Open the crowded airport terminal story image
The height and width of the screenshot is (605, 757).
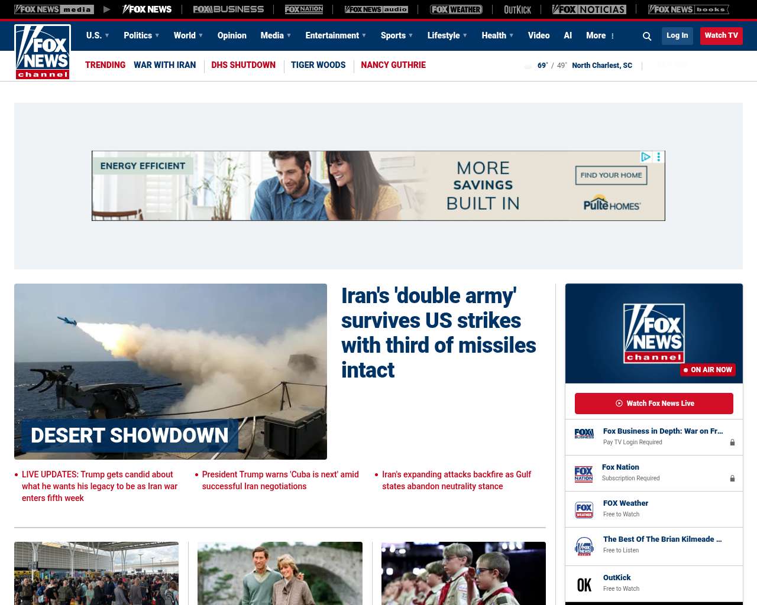click(x=96, y=573)
